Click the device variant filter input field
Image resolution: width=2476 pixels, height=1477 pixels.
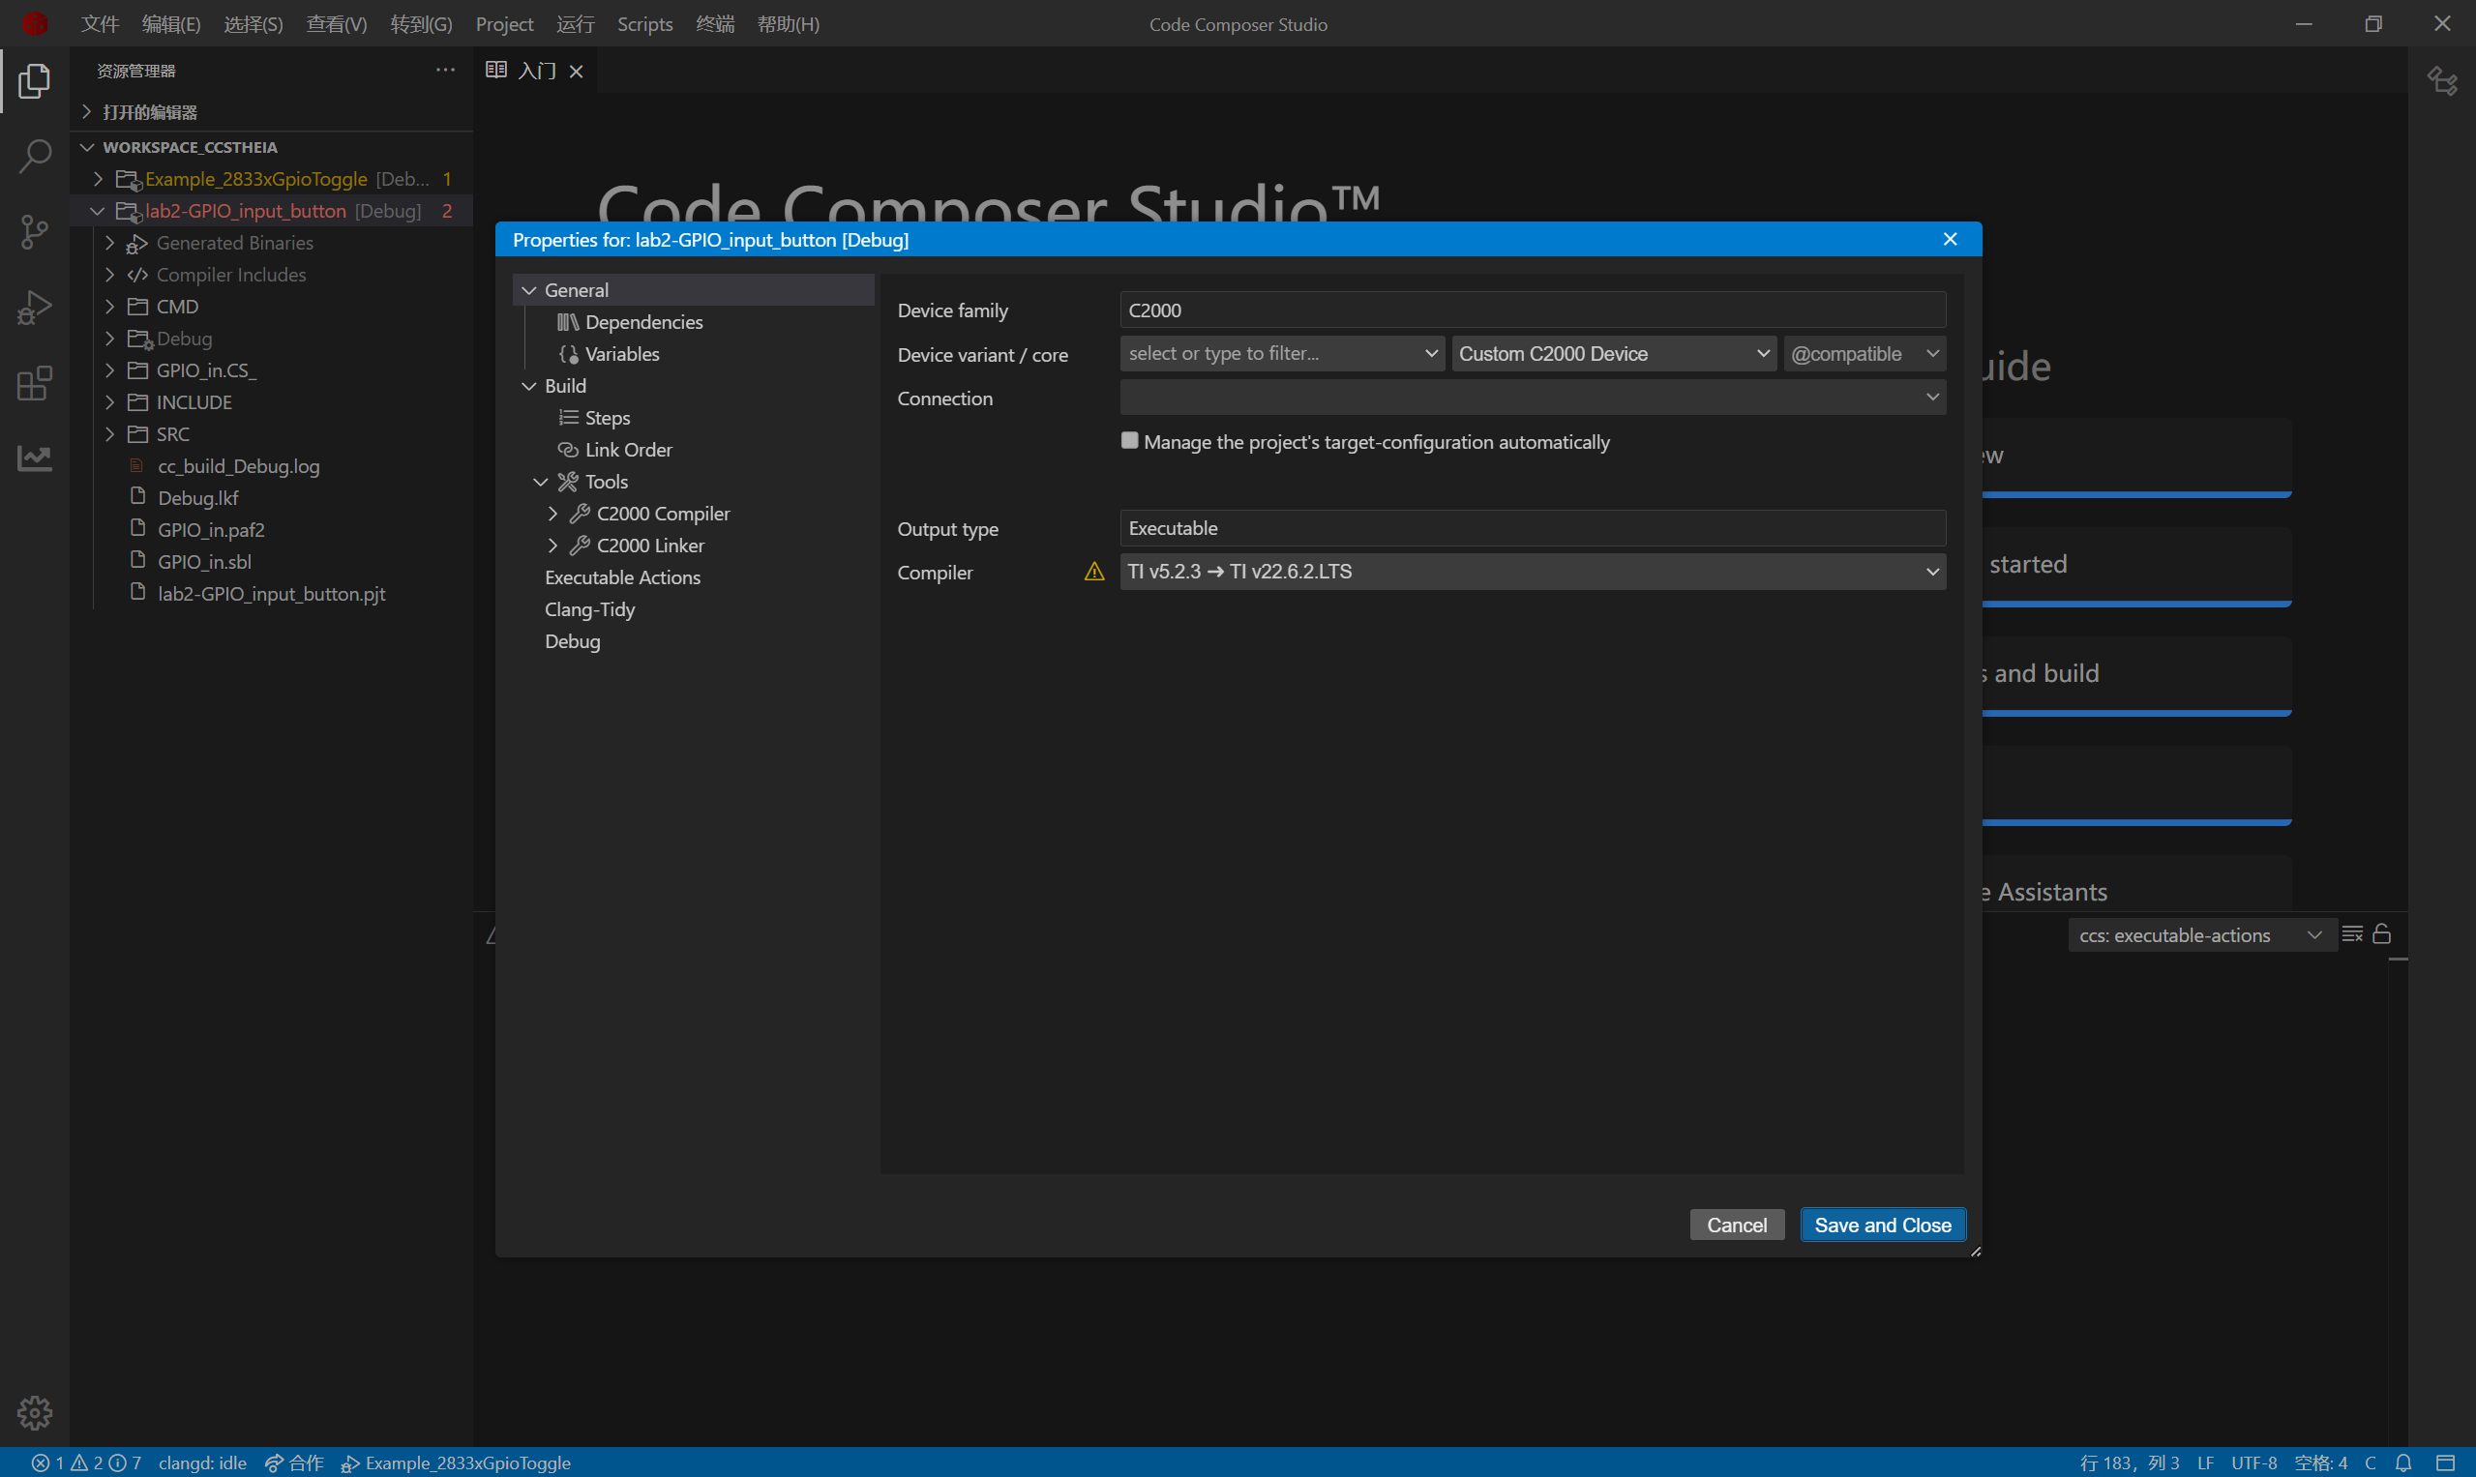pos(1270,353)
